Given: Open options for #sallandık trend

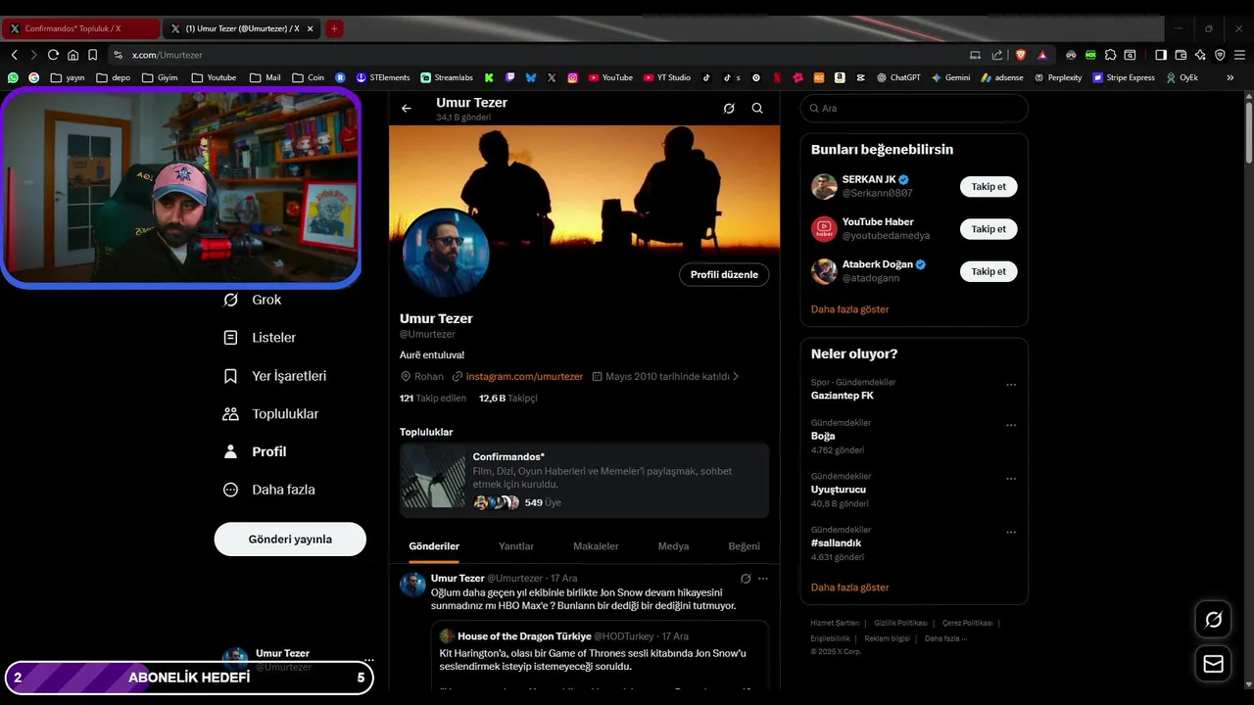Looking at the screenshot, I should pos(1011,533).
